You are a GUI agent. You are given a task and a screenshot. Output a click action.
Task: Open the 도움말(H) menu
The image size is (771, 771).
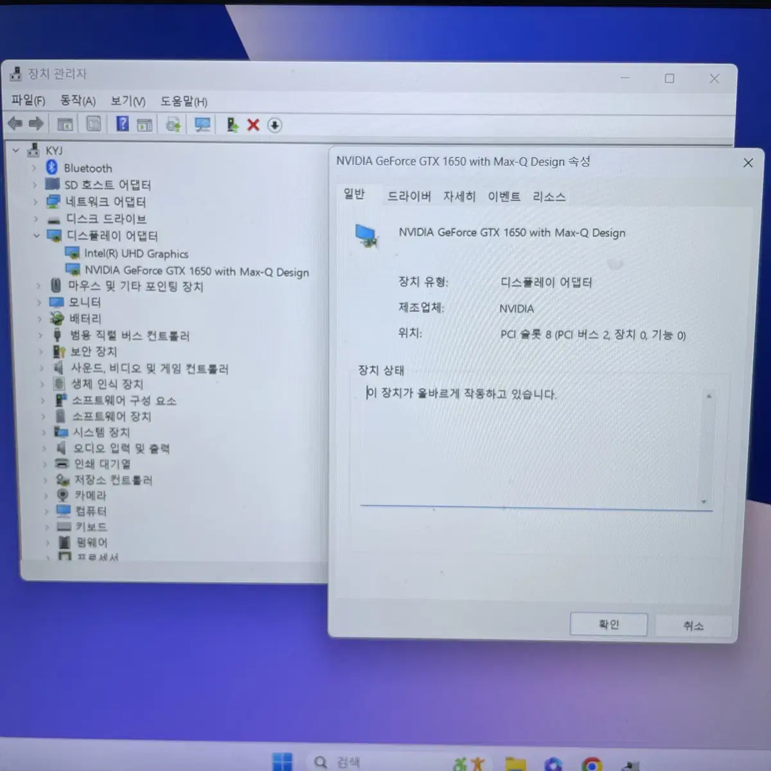click(184, 102)
